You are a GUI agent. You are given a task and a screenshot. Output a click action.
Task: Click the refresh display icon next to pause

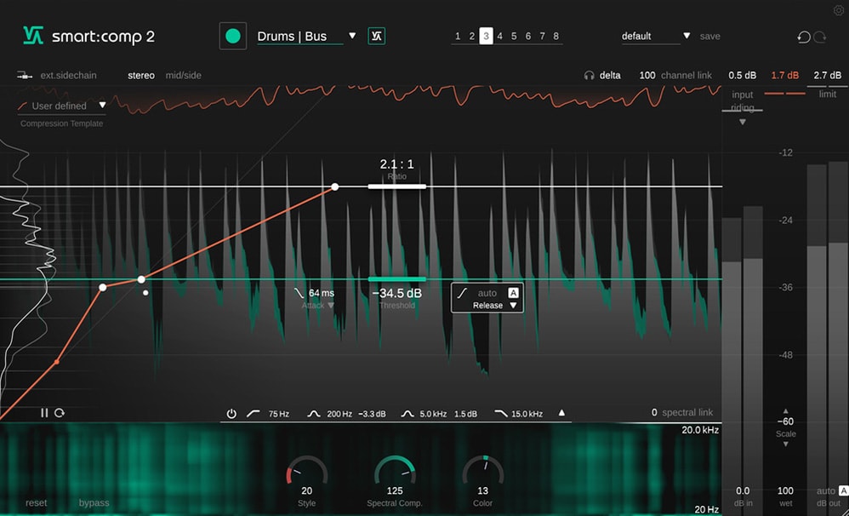tap(60, 413)
